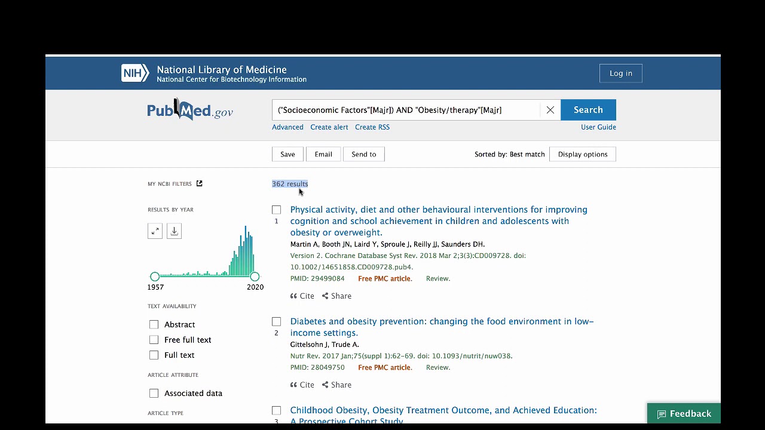This screenshot has width=765, height=430.
Task: Open the Physical activity, diet article title
Action: 439,221
